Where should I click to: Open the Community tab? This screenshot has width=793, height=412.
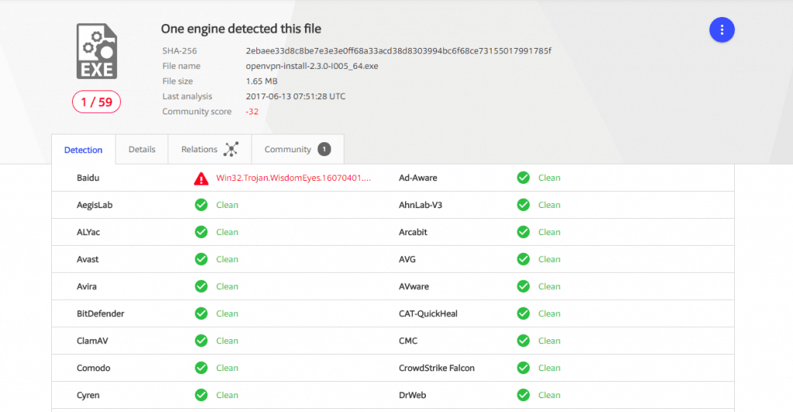297,149
